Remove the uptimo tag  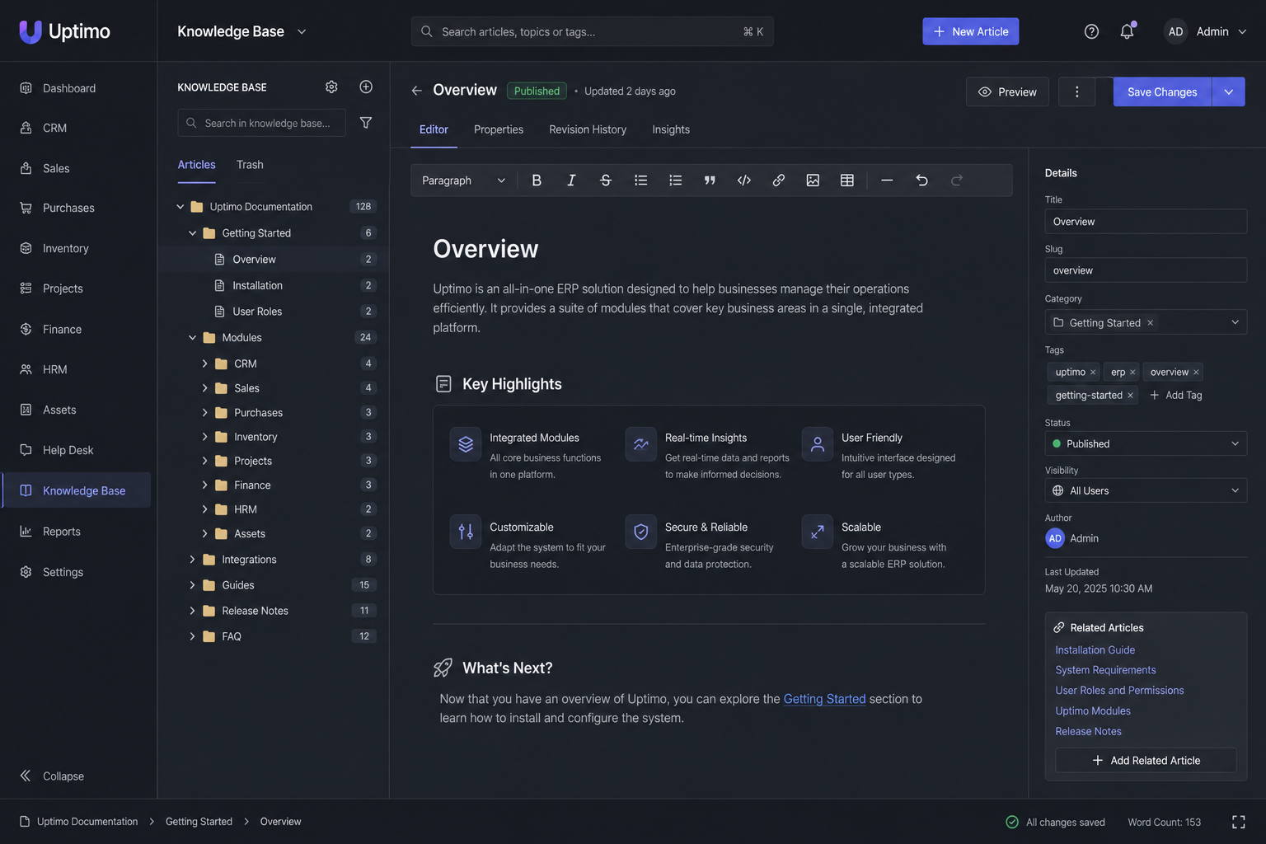tap(1093, 373)
